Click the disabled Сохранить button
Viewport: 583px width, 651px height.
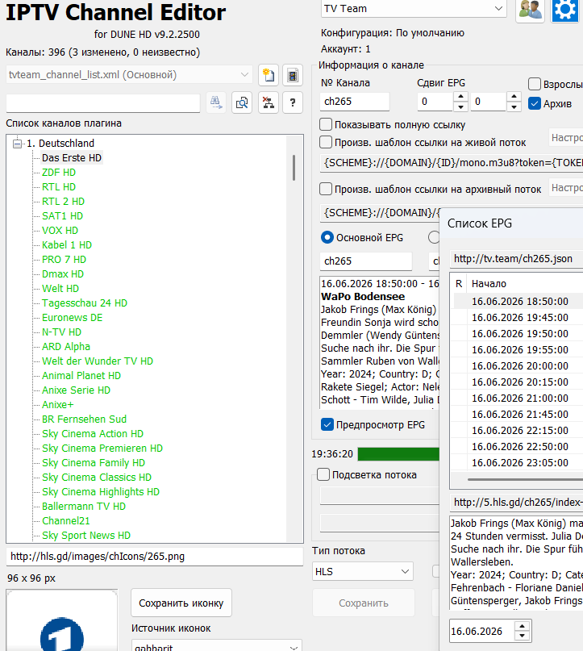[x=364, y=603]
